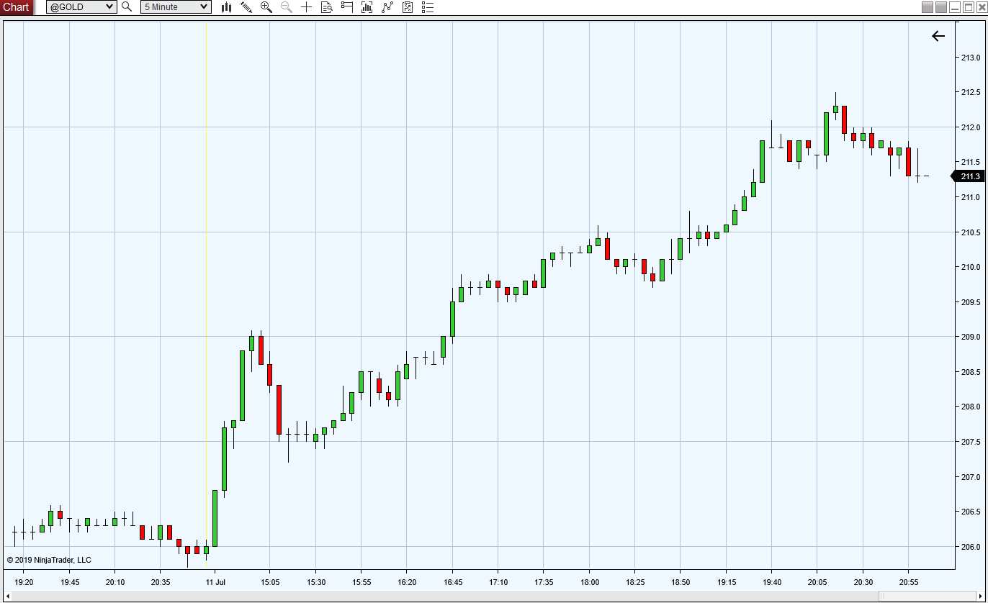Click the zoom in magnifier icon
The width and height of the screenshot is (988, 603).
(266, 7)
